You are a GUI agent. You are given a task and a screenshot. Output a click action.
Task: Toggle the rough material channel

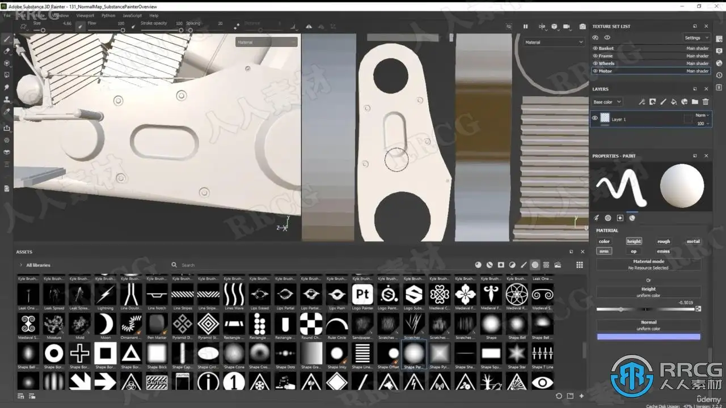tap(663, 241)
